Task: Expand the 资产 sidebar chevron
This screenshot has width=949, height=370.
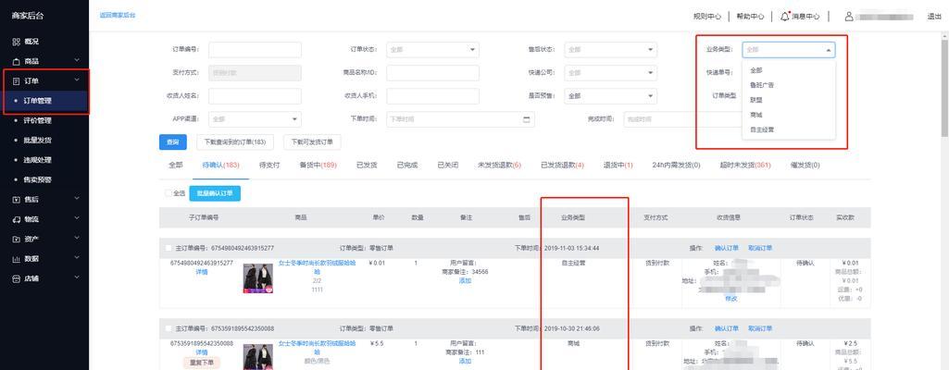Action: click(77, 239)
